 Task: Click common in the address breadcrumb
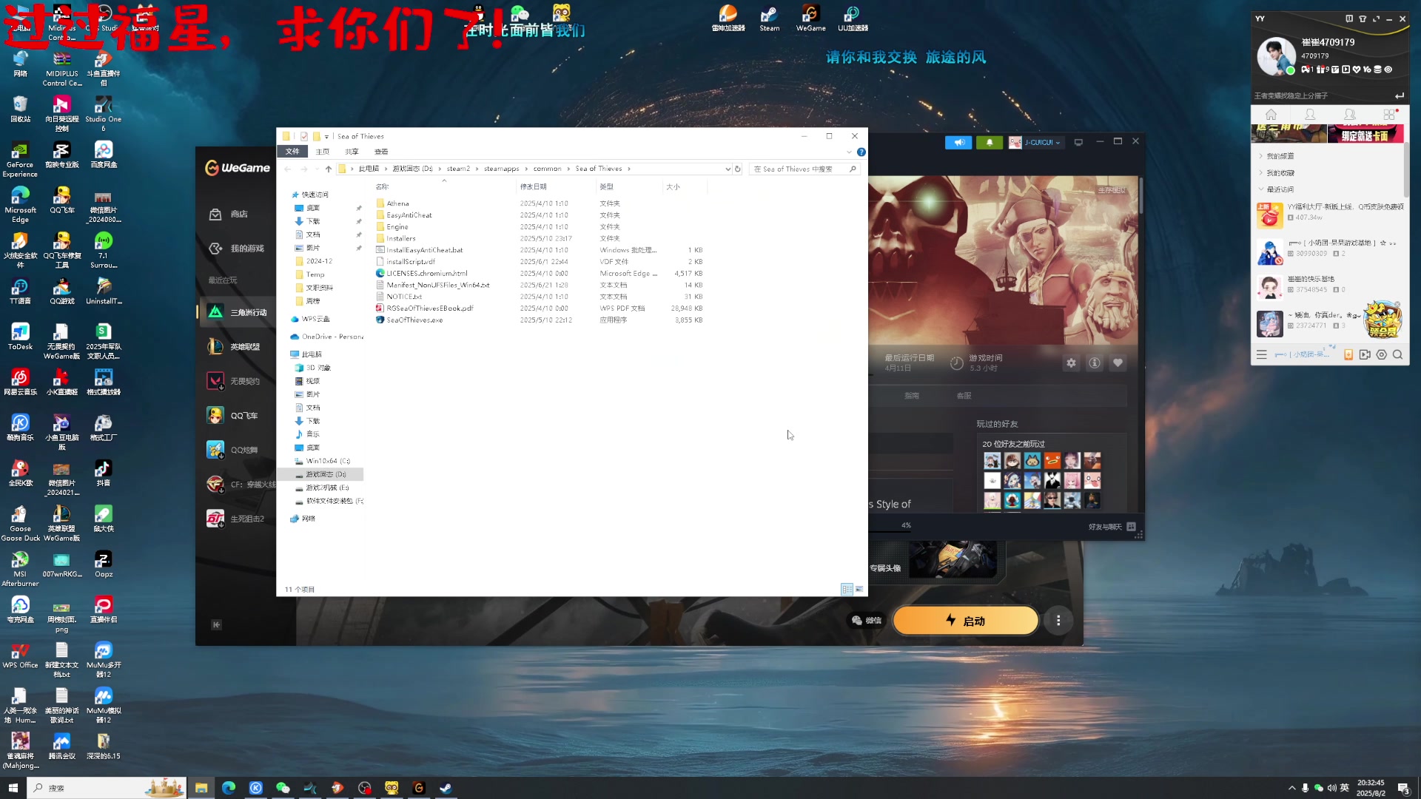[x=548, y=169]
